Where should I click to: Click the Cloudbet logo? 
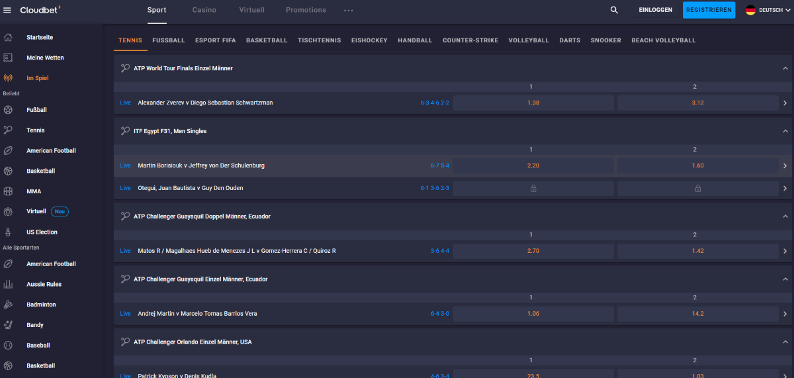pos(40,10)
